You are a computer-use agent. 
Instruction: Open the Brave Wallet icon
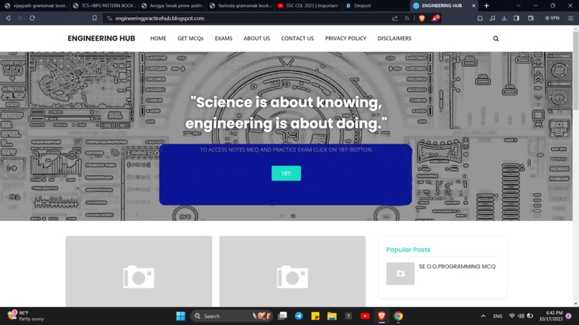tap(531, 18)
